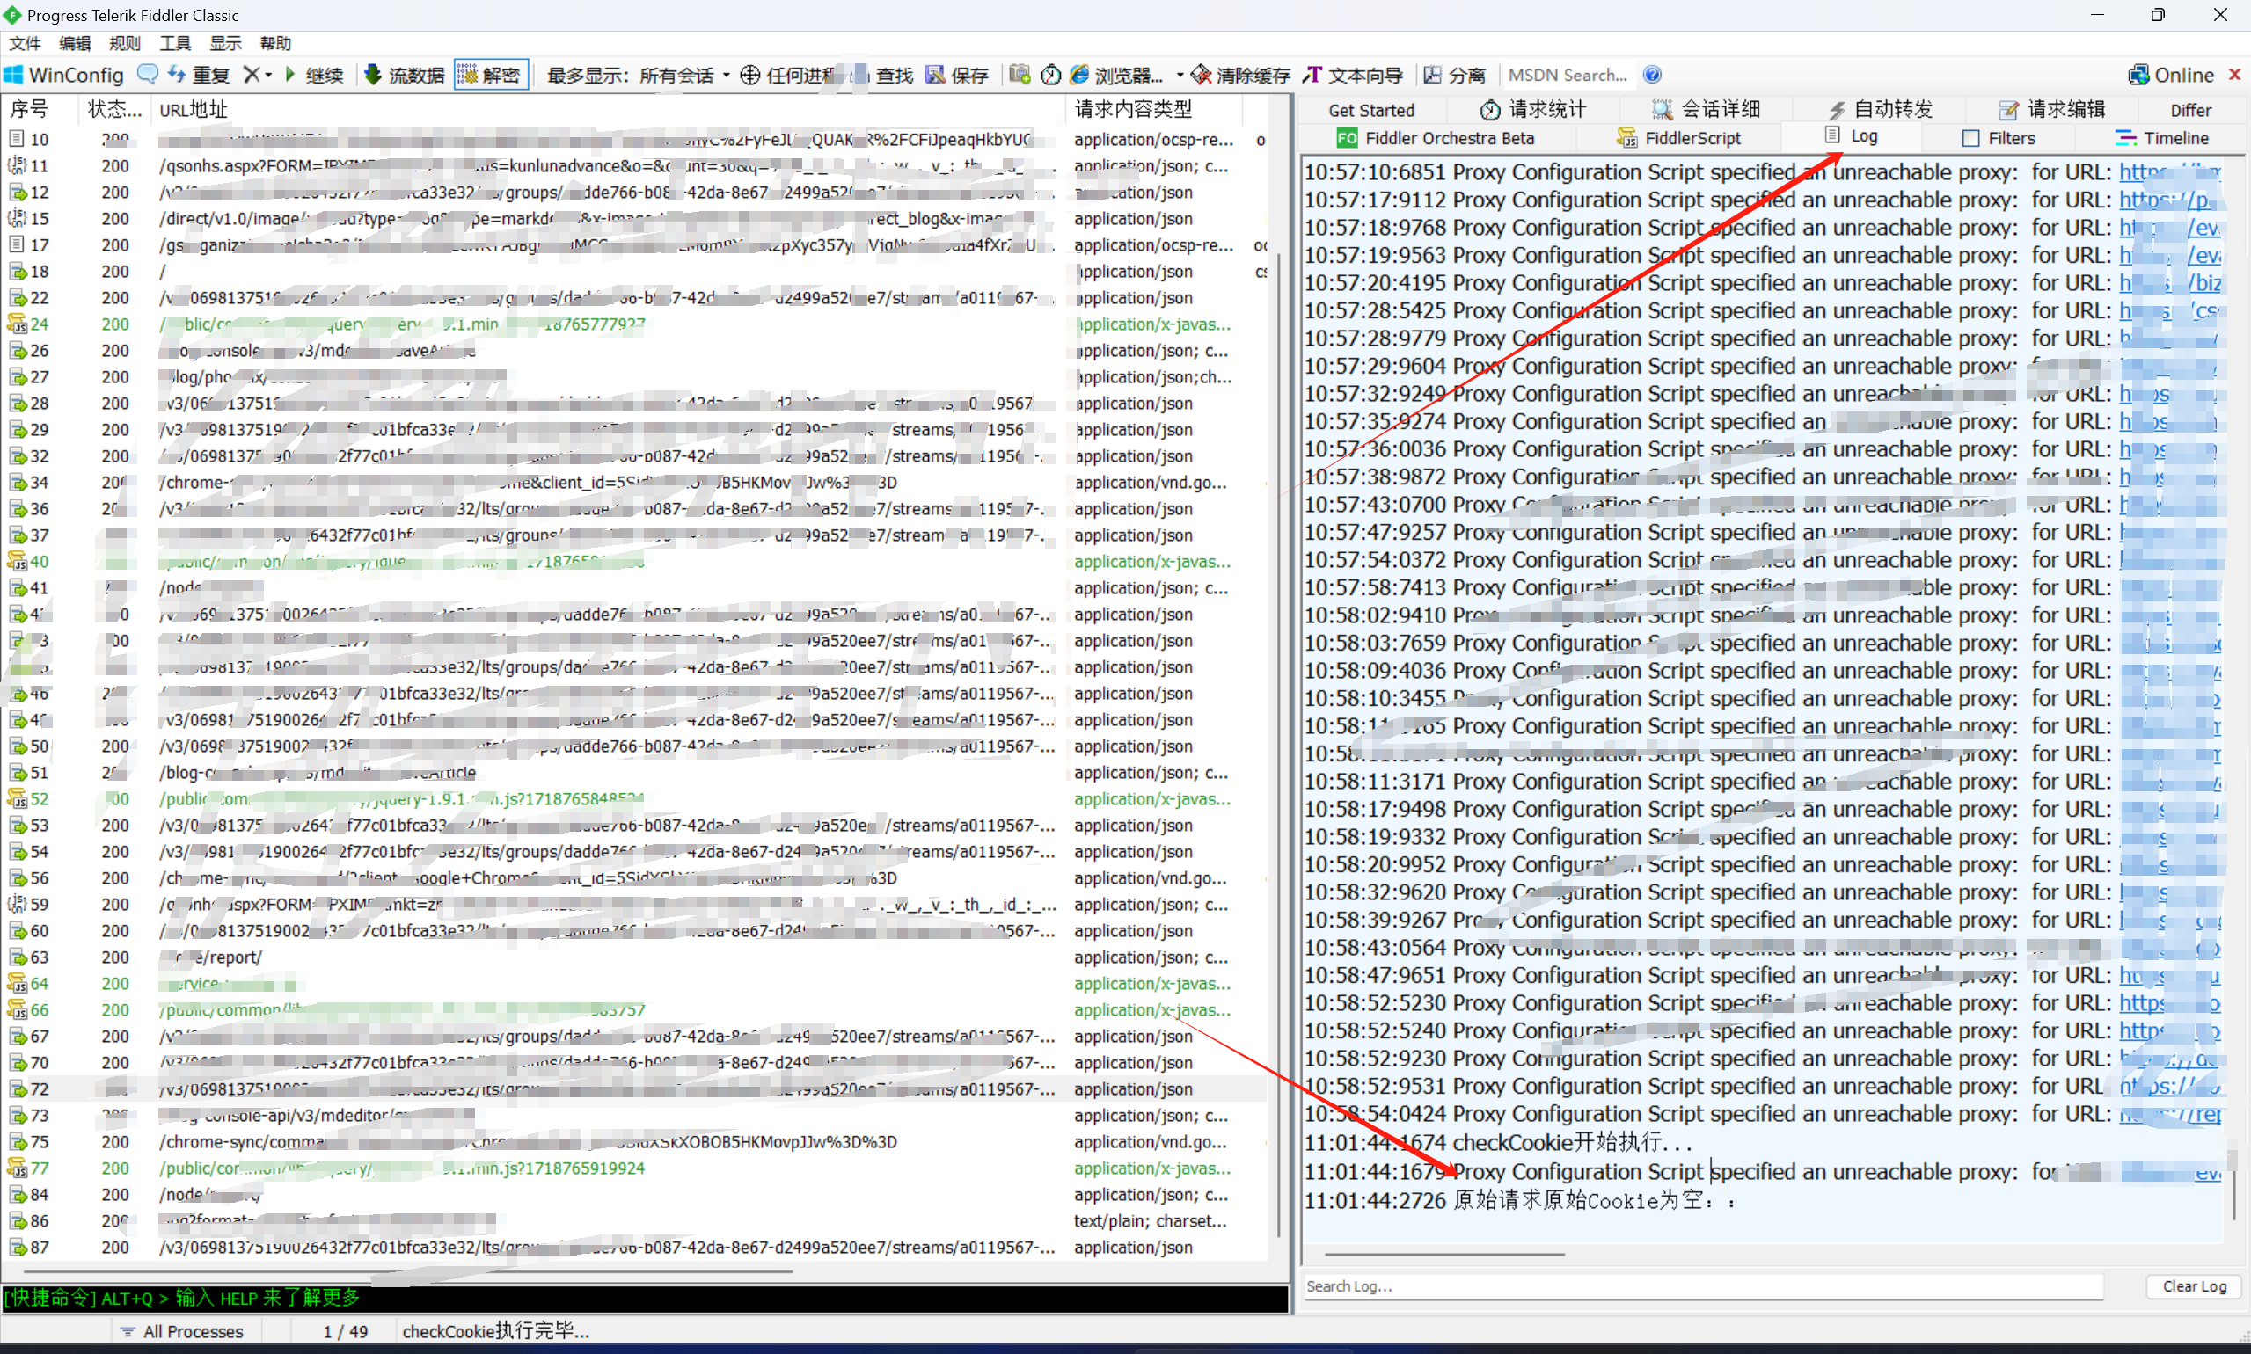Click the Online network status indicator
The width and height of the screenshot is (2251, 1354).
point(2171,75)
